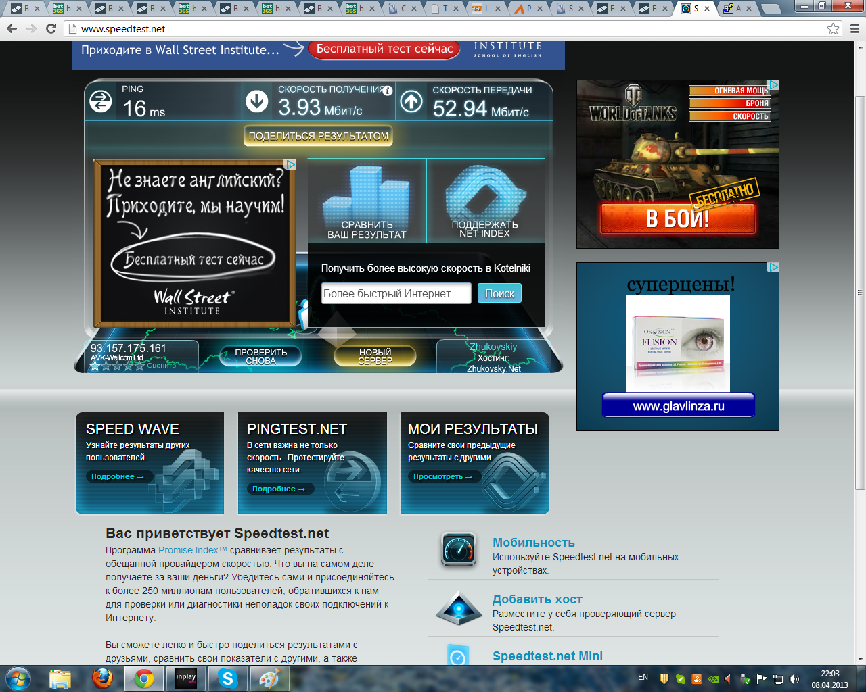This screenshot has width=866, height=692.
Task: Click the NVIDIA tray icon
Action: coord(712,678)
